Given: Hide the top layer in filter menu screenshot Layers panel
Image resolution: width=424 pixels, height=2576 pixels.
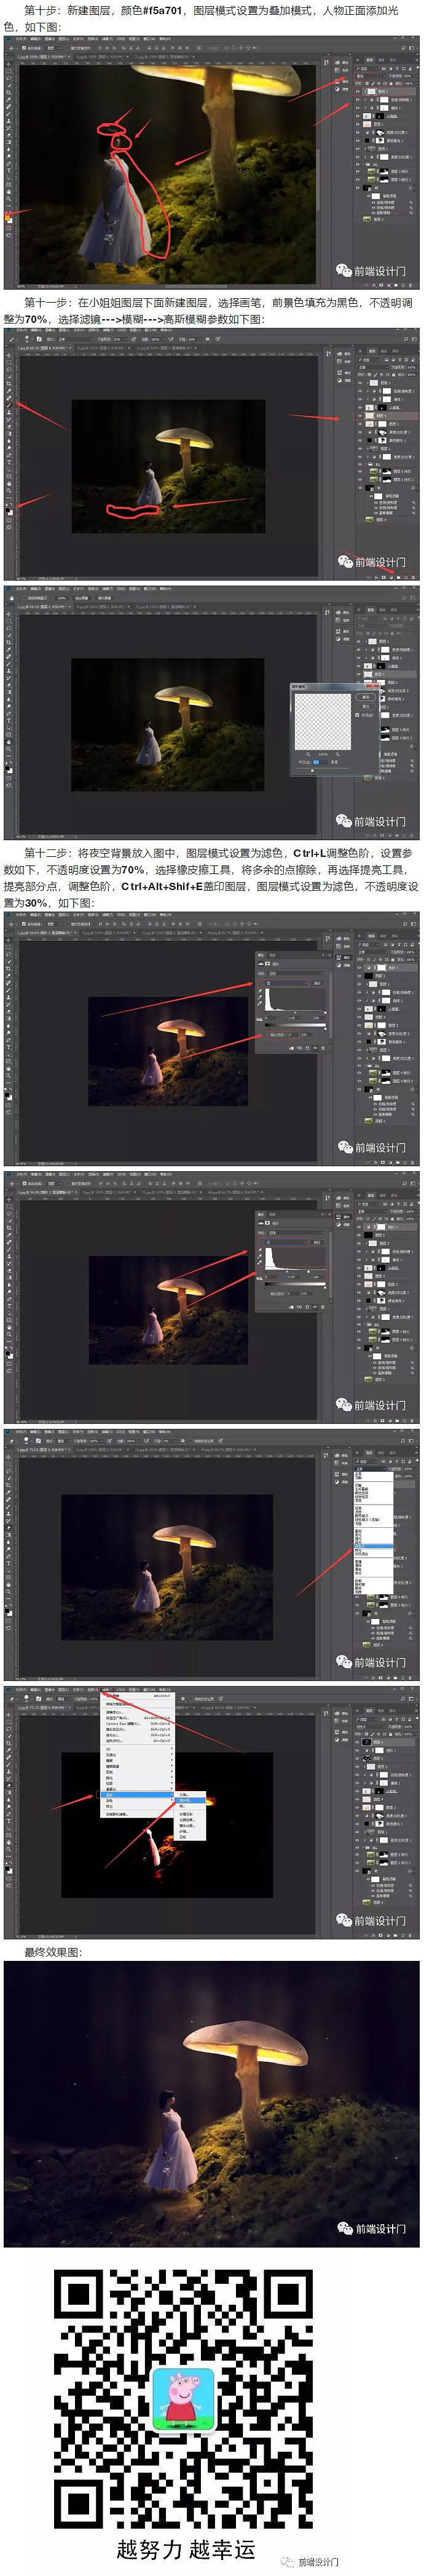Looking at the screenshot, I should click(358, 1742).
